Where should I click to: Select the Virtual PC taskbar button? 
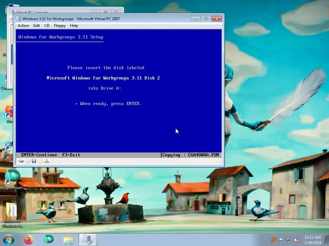(87, 240)
